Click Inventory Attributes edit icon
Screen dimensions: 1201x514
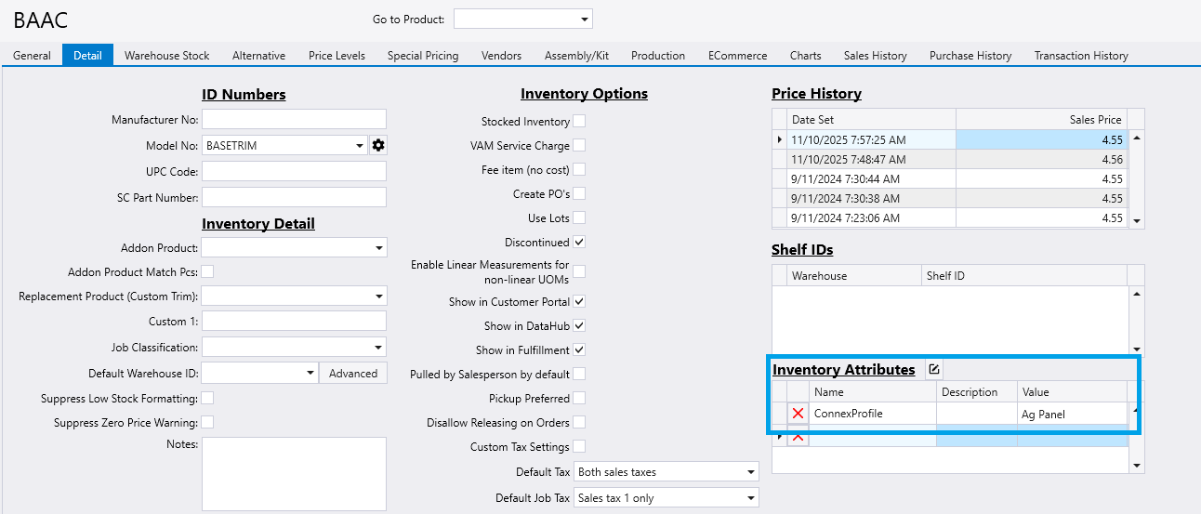[934, 369]
